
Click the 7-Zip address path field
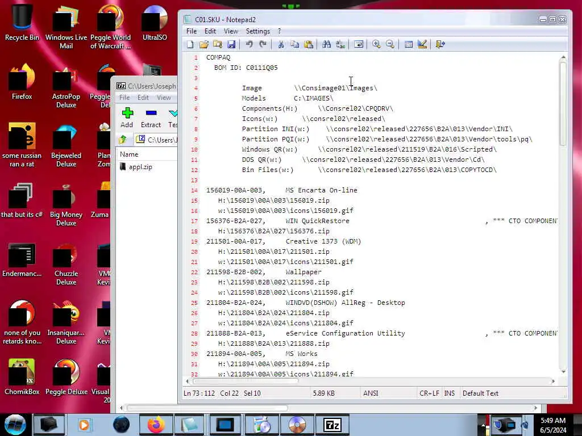click(156, 140)
